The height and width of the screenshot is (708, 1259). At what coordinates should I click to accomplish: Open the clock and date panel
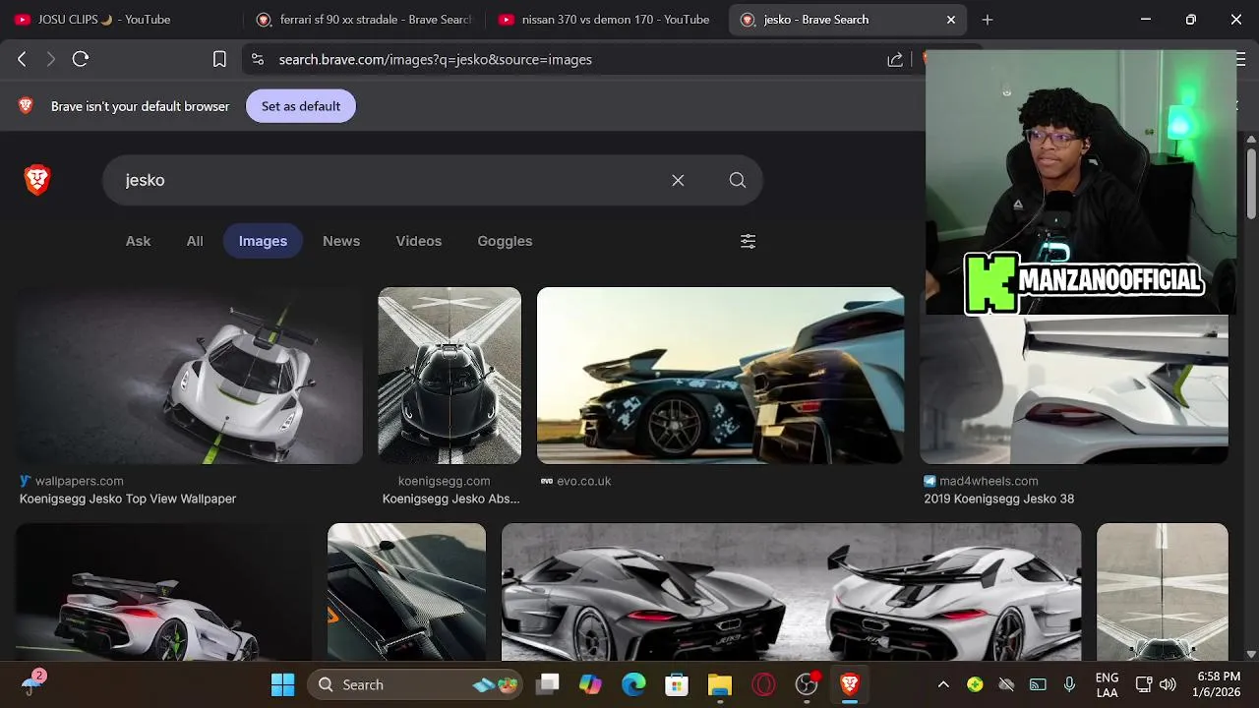tap(1220, 684)
